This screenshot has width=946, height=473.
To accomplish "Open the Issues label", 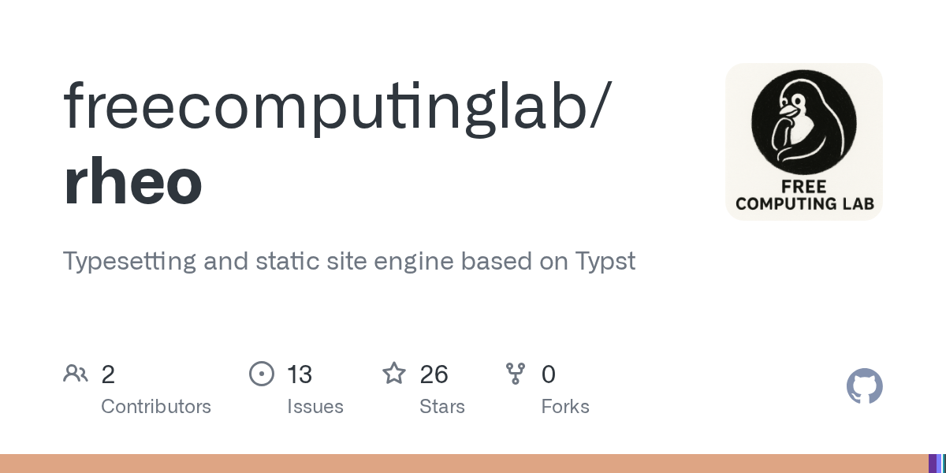I will [315, 407].
